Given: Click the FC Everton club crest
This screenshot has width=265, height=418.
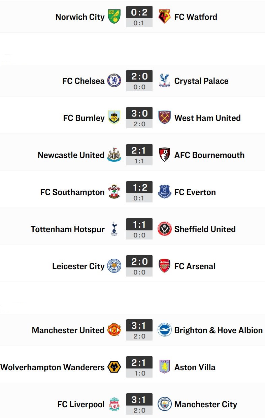Looking at the screenshot, I should pos(165,192).
